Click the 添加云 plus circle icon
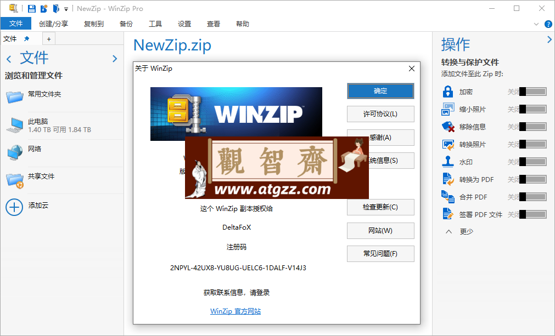The height and width of the screenshot is (336, 555). click(x=14, y=207)
